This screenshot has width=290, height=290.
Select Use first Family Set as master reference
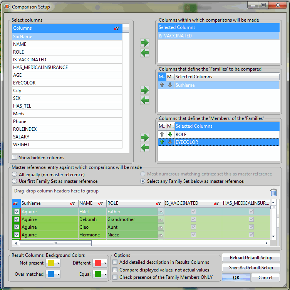[x=15, y=181]
